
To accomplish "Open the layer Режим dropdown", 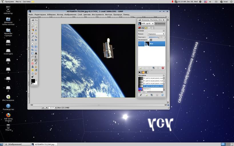I will pos(156,34).
